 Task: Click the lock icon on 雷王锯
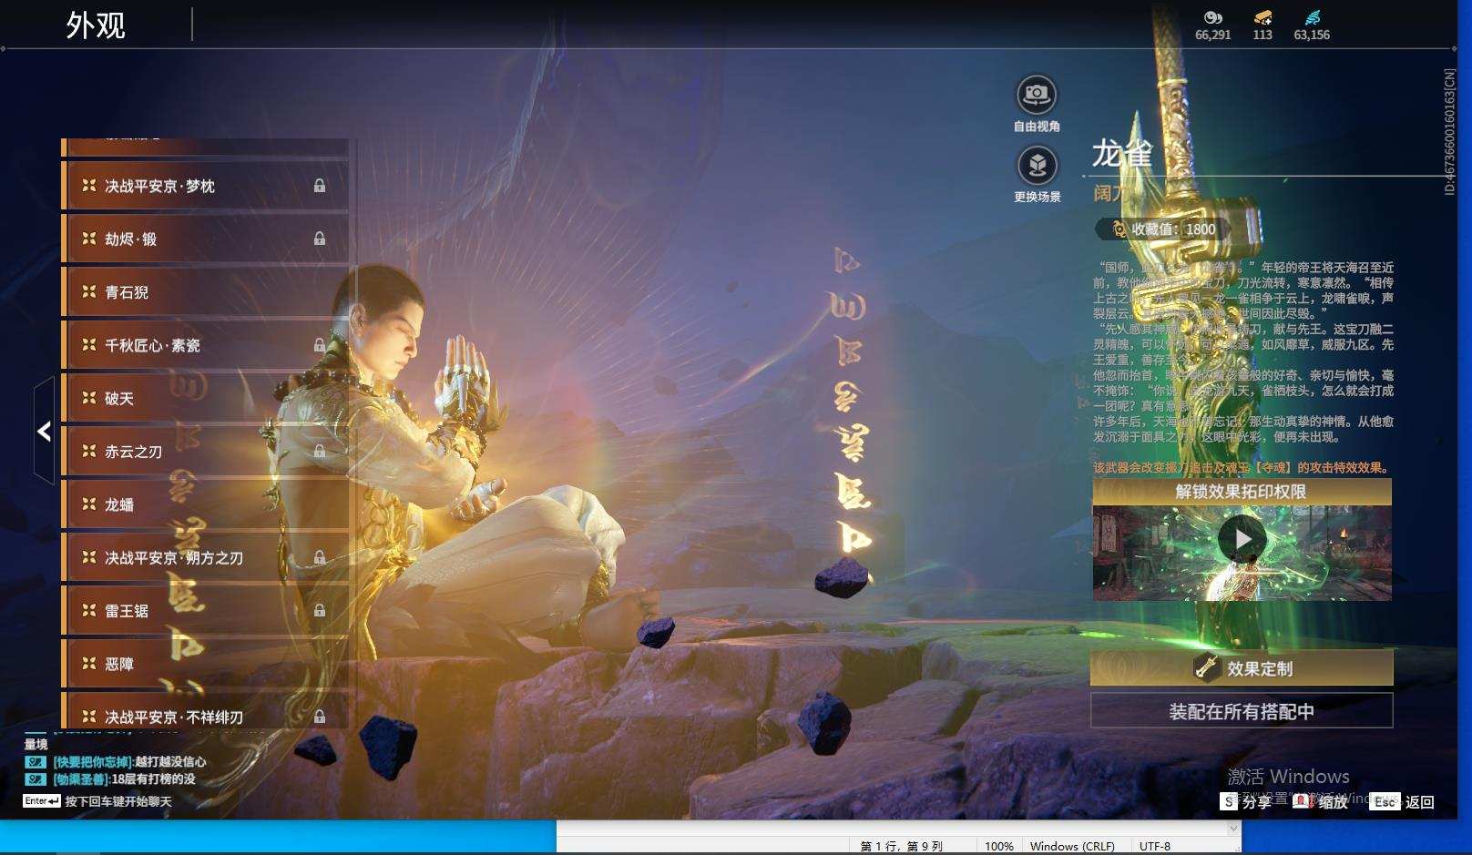320,610
